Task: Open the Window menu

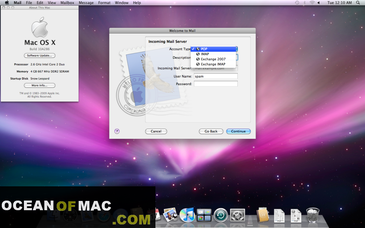Action: pyautogui.click(x=122, y=3)
